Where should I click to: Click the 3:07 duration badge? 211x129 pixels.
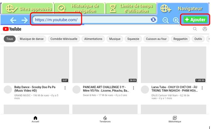[x=65, y=80]
